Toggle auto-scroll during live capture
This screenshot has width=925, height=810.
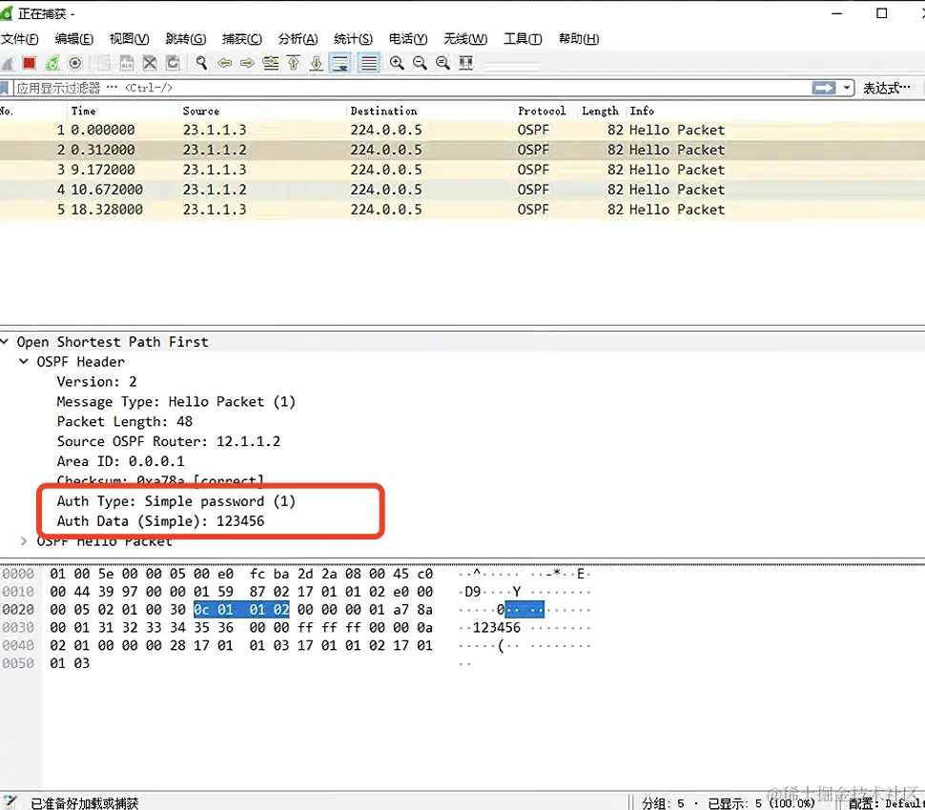(340, 63)
